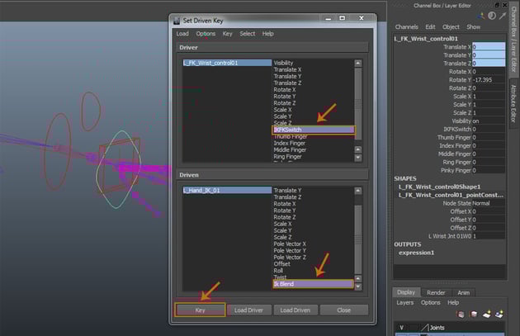Toggle the Joints layer visibility V box

point(403,328)
